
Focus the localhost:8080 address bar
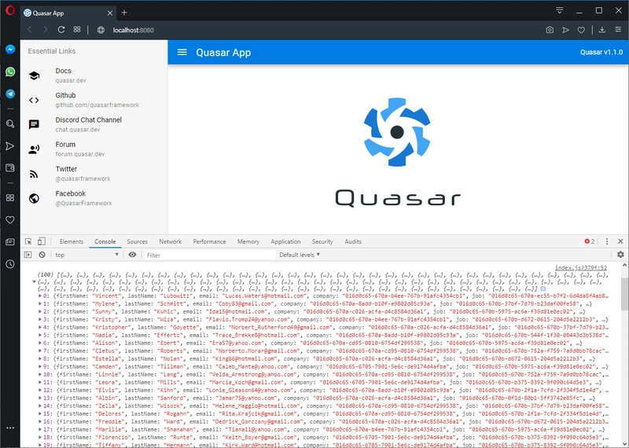click(x=133, y=30)
